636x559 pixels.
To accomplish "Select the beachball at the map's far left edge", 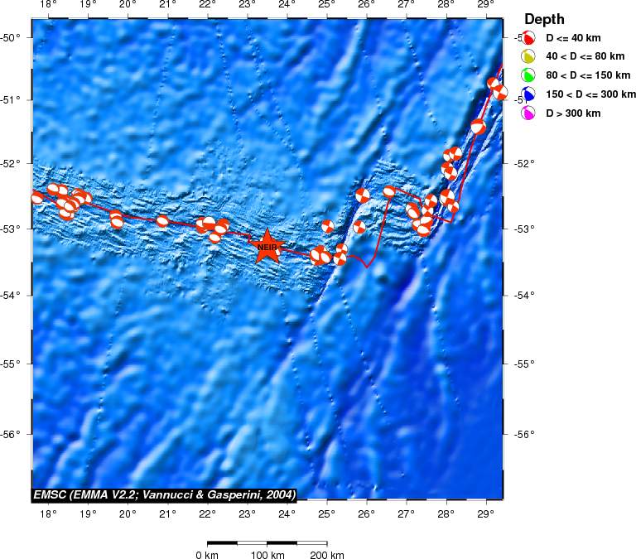I will tap(36, 197).
